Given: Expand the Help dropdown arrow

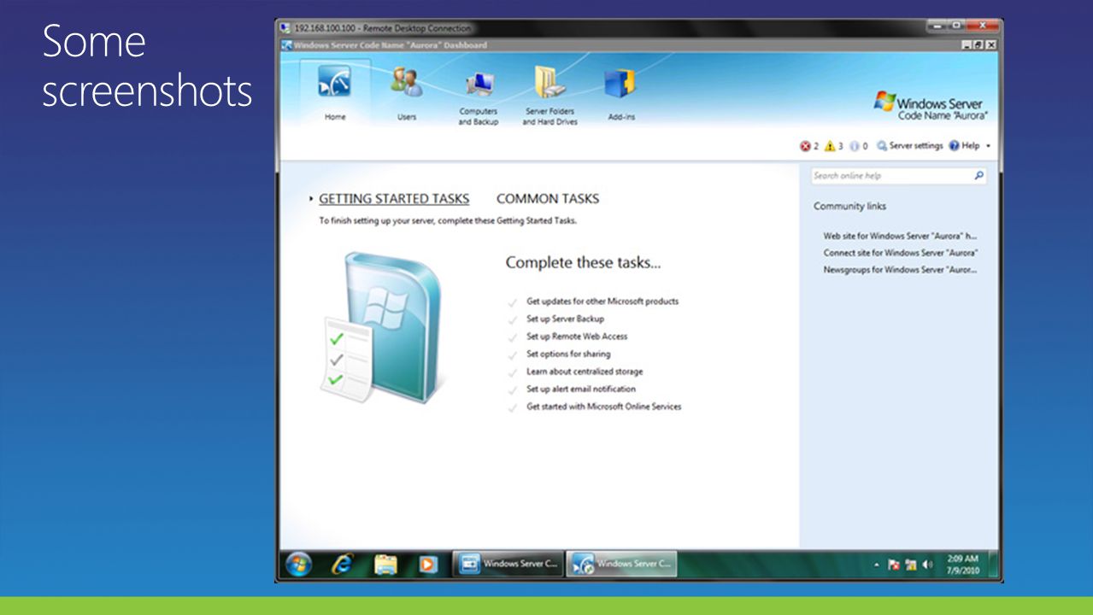Looking at the screenshot, I should (989, 146).
